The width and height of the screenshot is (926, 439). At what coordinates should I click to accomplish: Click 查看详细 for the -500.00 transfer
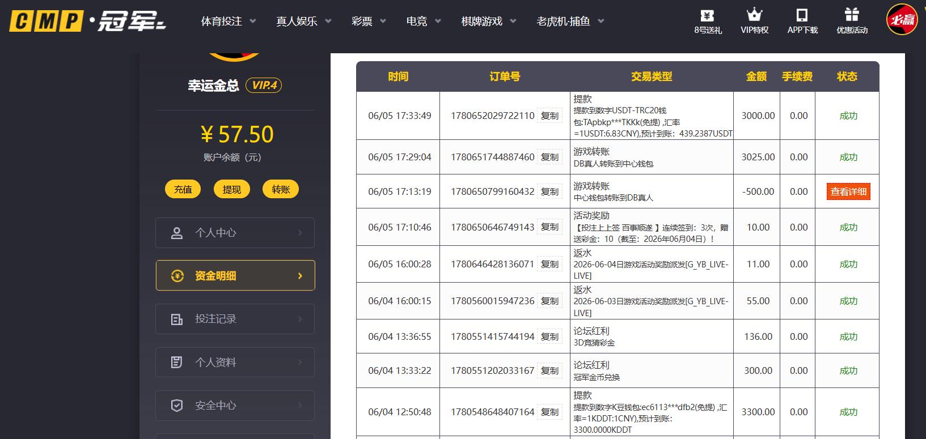point(848,191)
